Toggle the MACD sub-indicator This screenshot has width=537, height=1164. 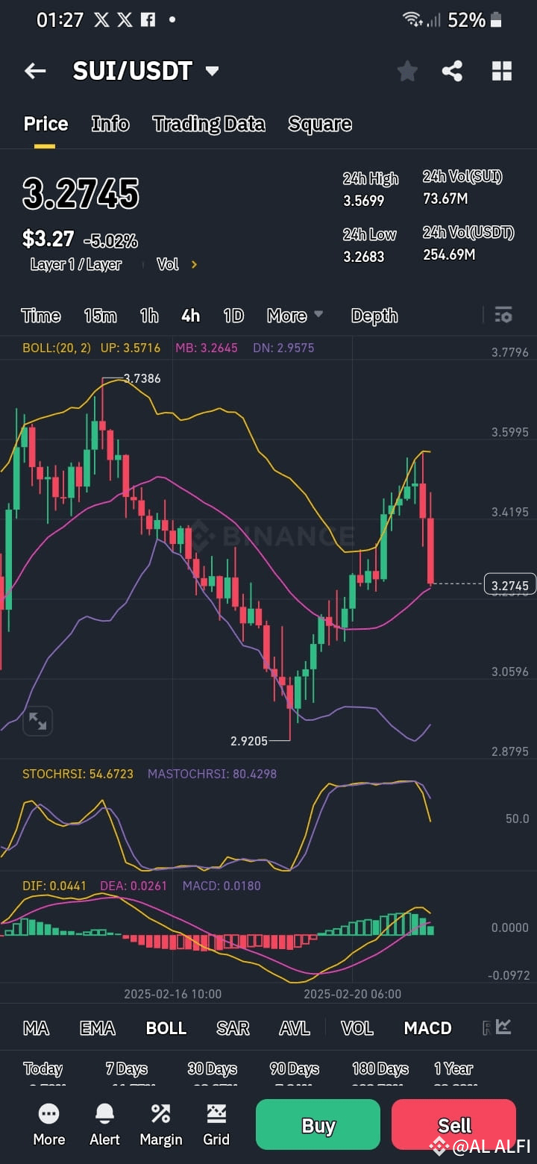[x=427, y=1028]
